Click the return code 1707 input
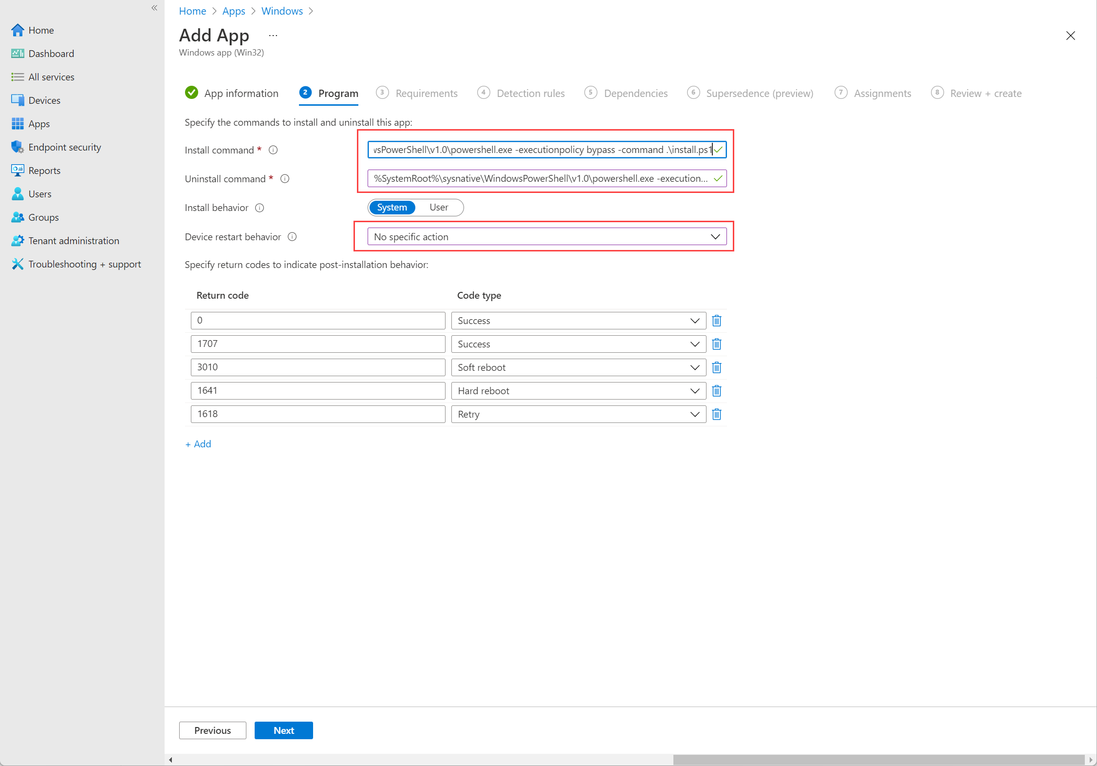The image size is (1097, 766). 318,344
